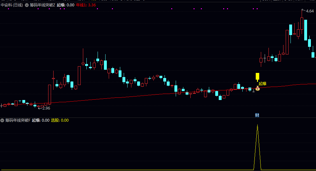Click the yellow 起爆 chart label
Image resolution: width=316 pixels, height=171 pixels.
click(x=263, y=84)
